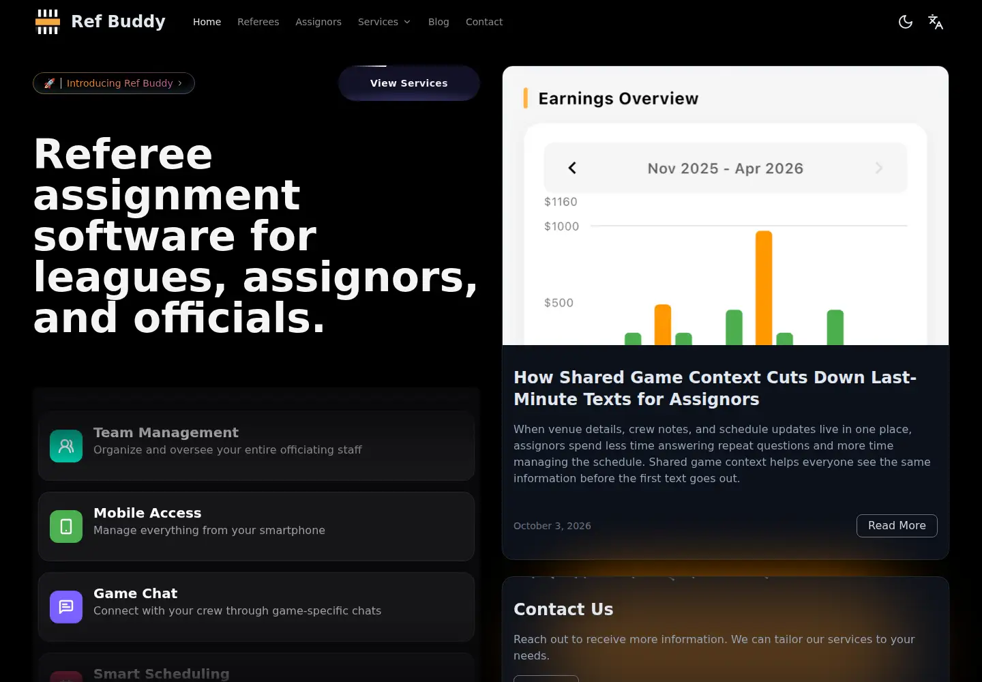Open the Contact nav item
Image resolution: width=982 pixels, height=682 pixels.
484,22
